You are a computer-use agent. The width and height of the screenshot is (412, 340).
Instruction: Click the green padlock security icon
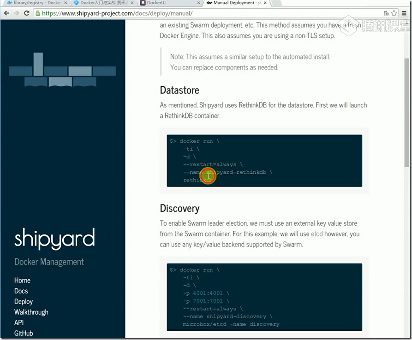point(37,13)
